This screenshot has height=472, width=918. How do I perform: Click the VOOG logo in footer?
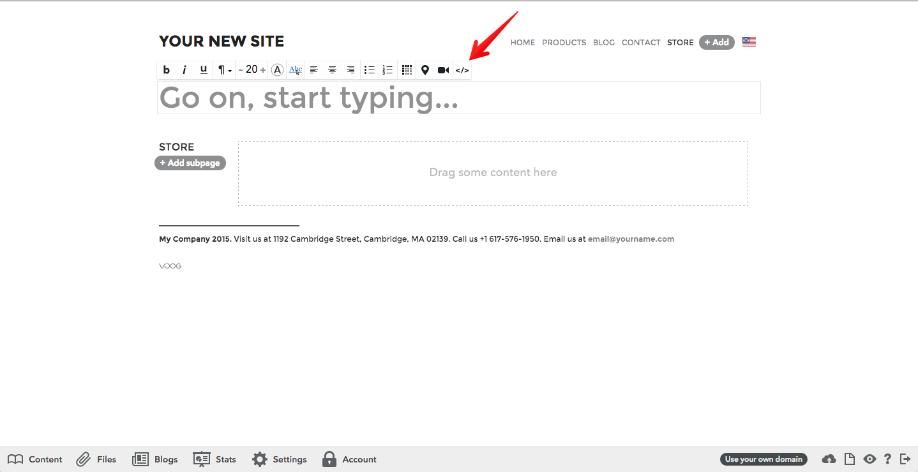(x=170, y=266)
